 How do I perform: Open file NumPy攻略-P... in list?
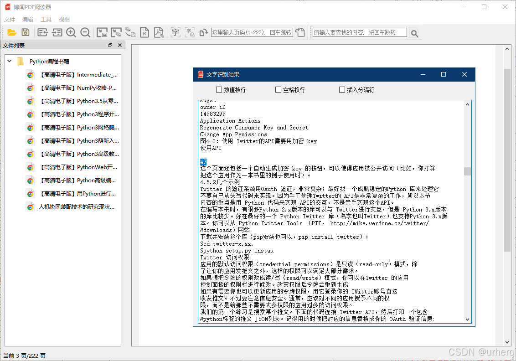click(x=72, y=88)
